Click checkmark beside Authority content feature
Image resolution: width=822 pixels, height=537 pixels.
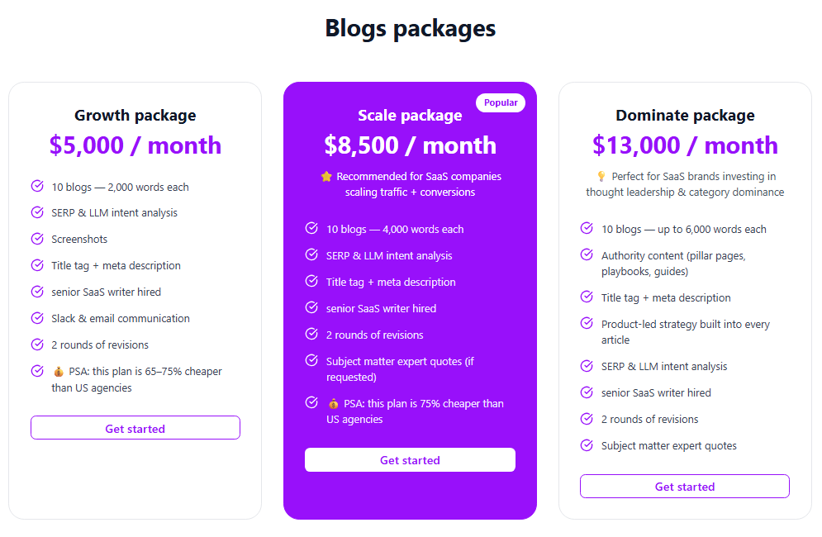587,254
